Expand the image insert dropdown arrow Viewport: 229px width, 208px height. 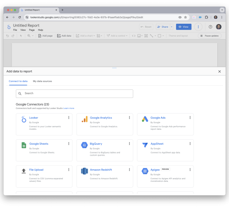tap(142, 36)
